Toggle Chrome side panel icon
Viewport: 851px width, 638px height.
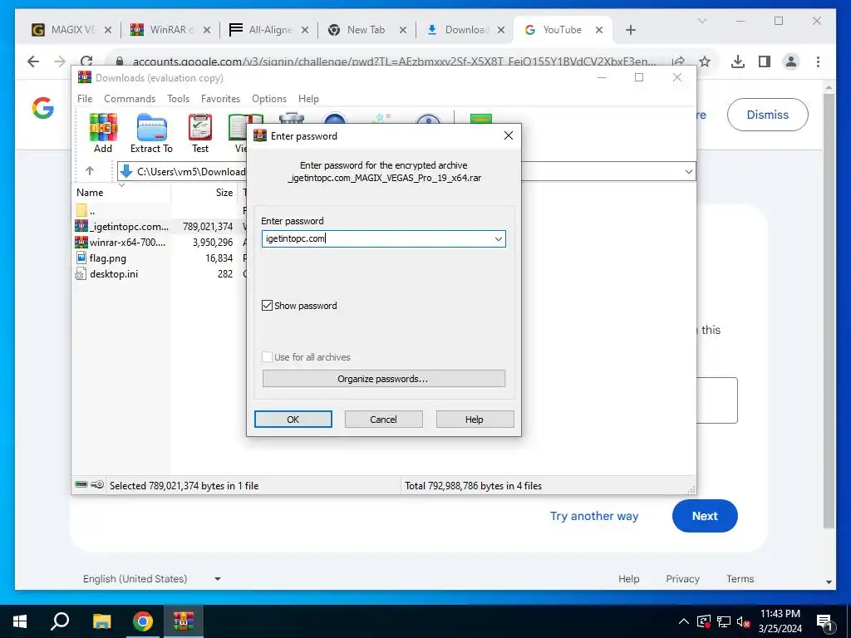(x=765, y=61)
